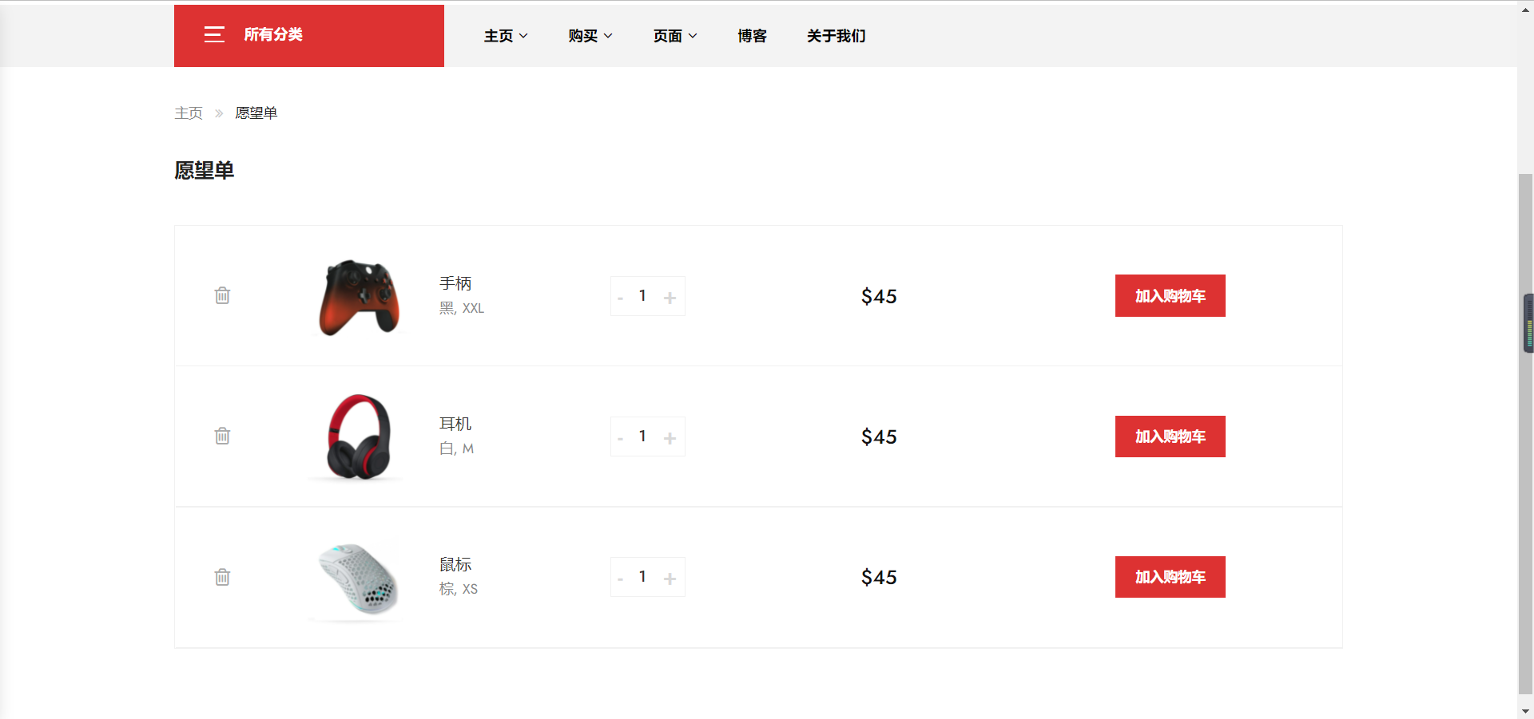Click the 耳机 product thumbnail image

point(359,437)
